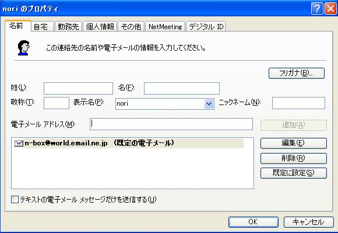Confirm with the OK button
This screenshot has height=233, width=338.
[254, 222]
